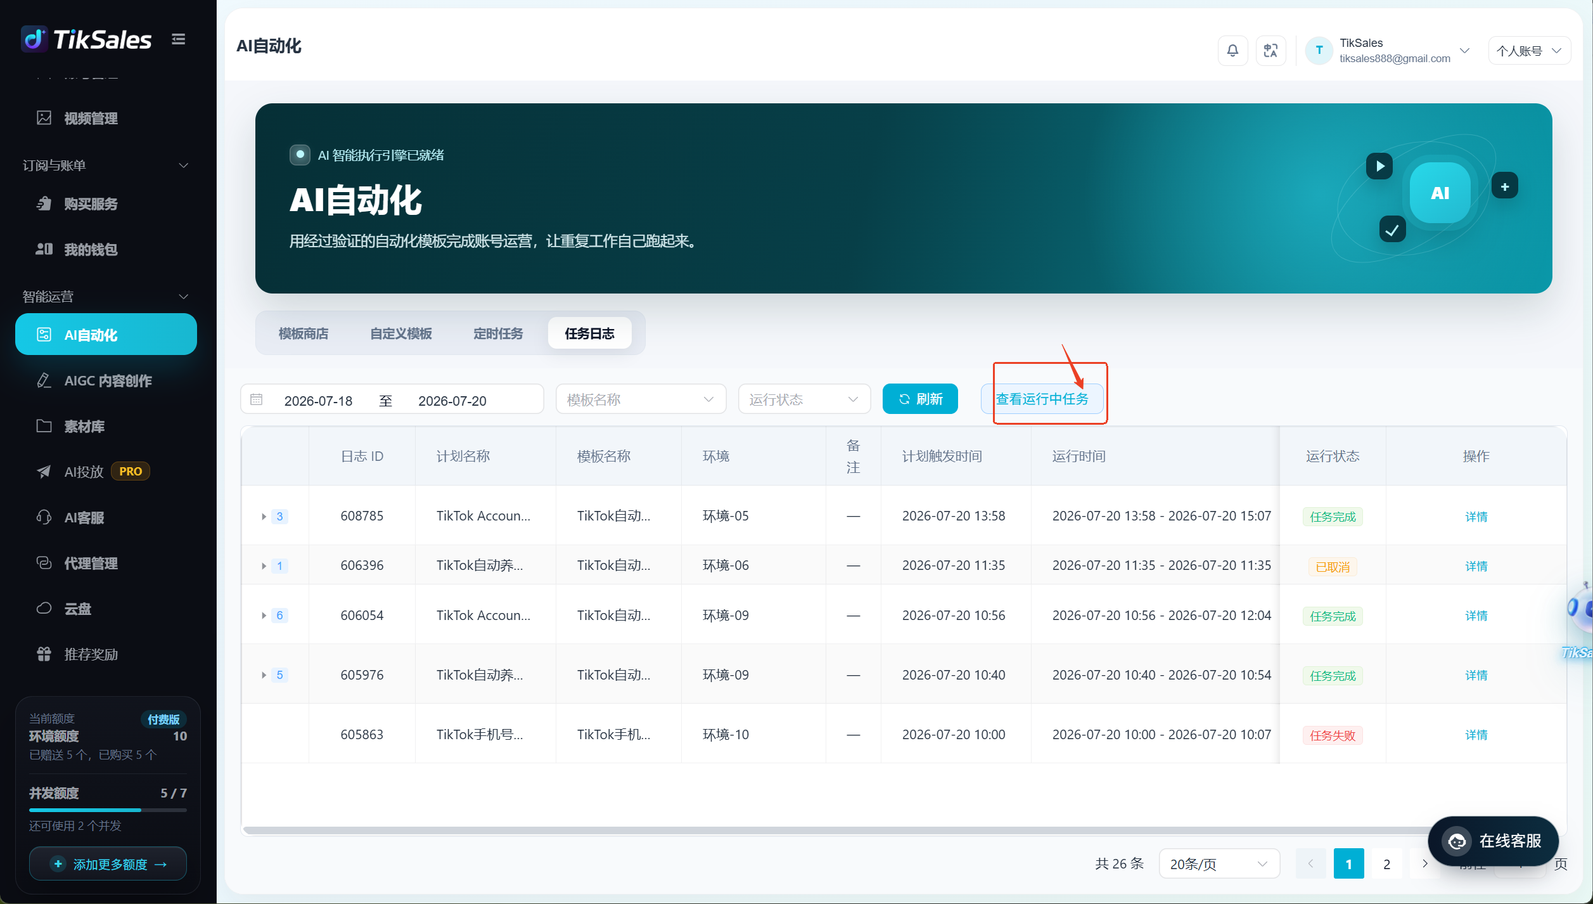Click the play icon in banner
Viewport: 1593px width, 904px height.
pos(1379,166)
